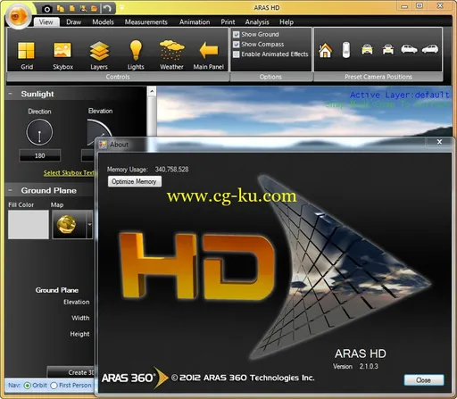This screenshot has height=399, width=457.
Task: Click the camera snapshot icon in quick toolbar
Action: point(47,9)
